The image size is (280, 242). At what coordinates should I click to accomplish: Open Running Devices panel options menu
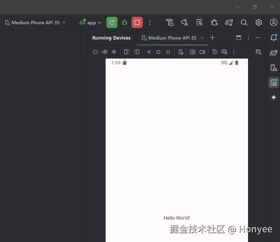[248, 38]
